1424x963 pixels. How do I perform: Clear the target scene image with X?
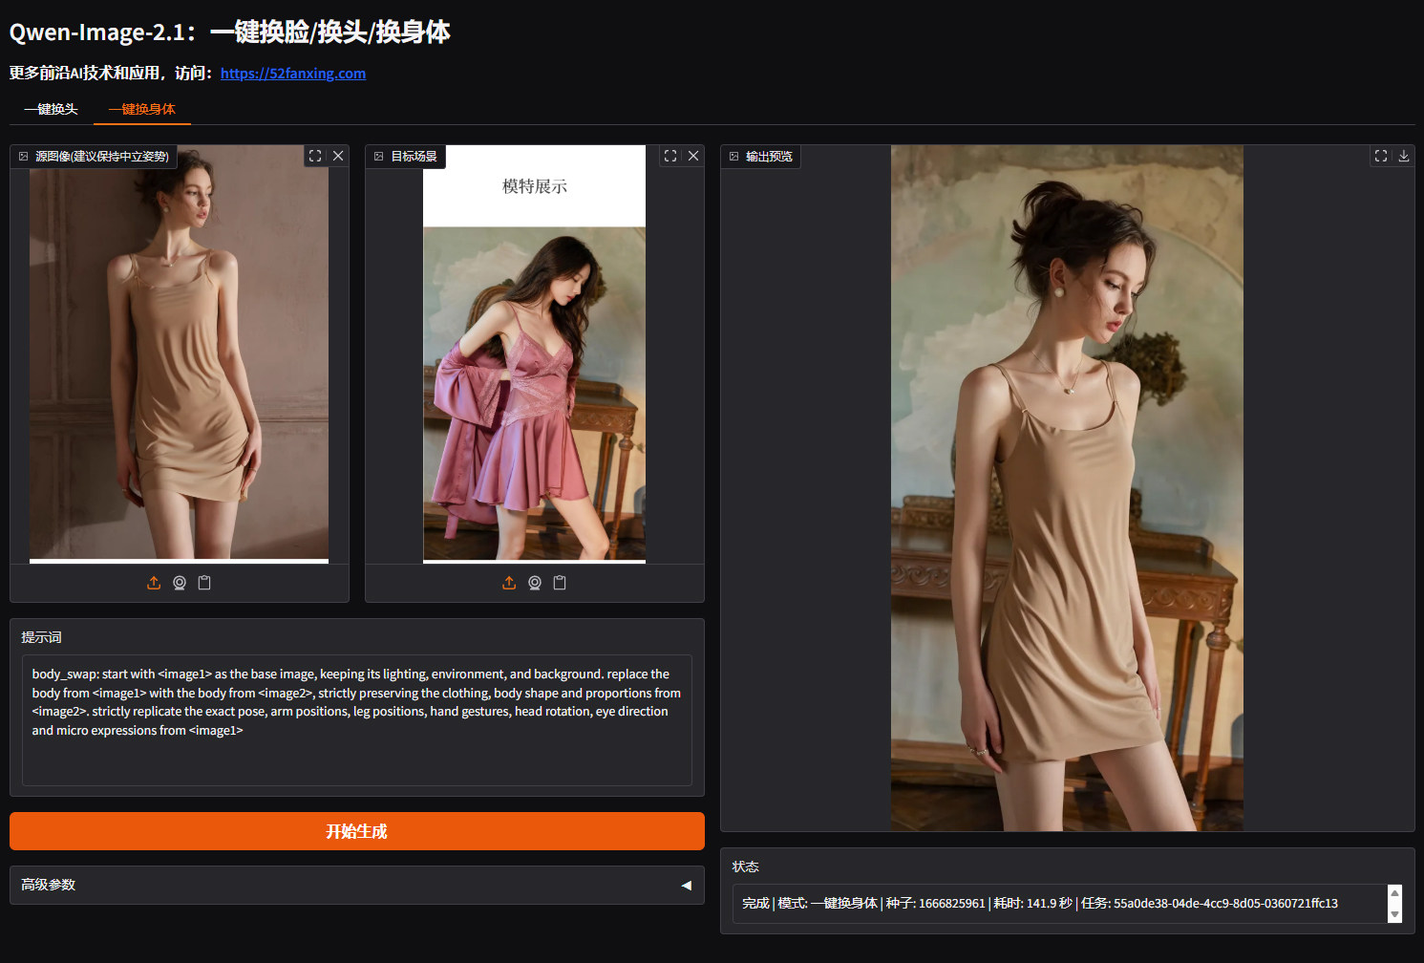(693, 156)
